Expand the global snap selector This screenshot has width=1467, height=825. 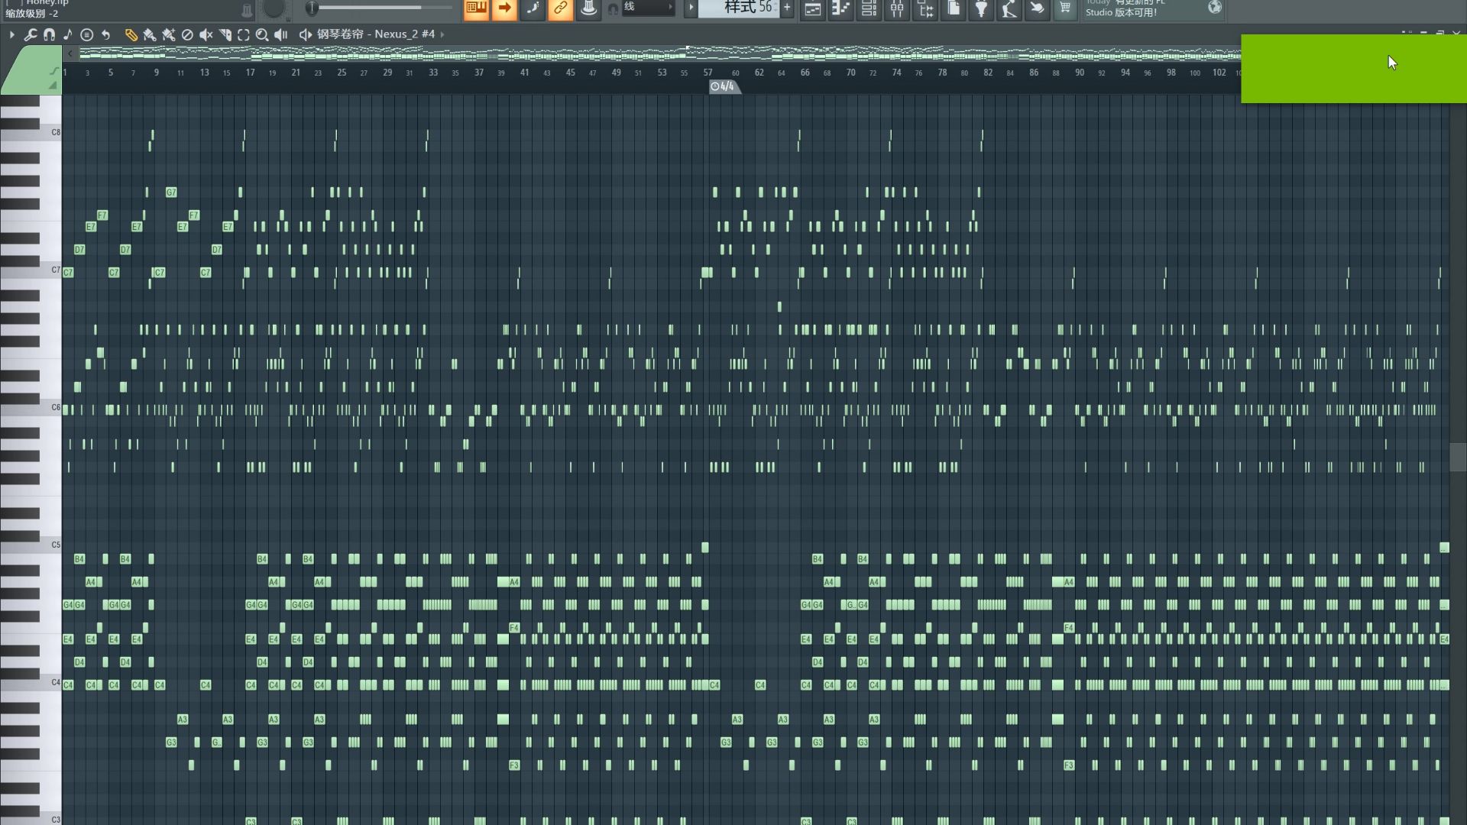(x=648, y=8)
